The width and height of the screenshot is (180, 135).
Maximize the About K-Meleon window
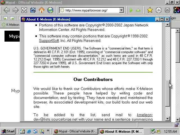coord(162,19)
